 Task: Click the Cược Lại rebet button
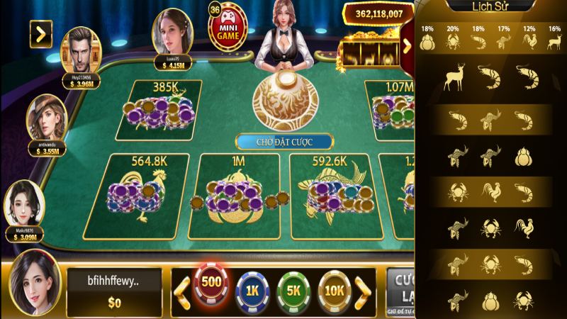400,292
